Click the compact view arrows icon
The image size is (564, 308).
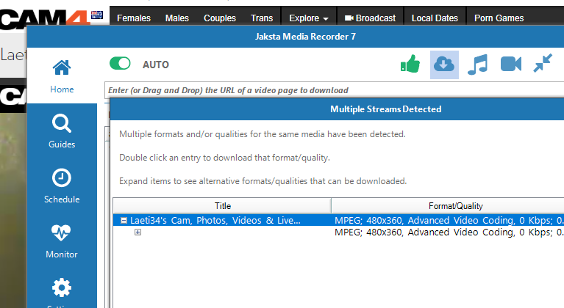point(543,63)
